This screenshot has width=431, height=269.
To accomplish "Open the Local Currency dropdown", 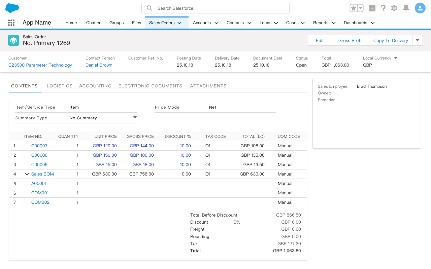I will tap(396, 57).
